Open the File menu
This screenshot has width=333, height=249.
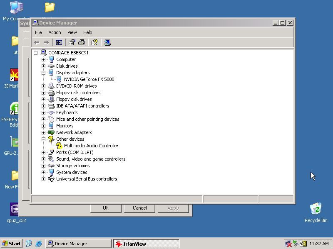[38, 32]
